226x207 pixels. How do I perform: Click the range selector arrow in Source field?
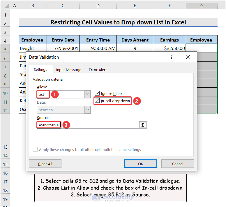[143, 125]
